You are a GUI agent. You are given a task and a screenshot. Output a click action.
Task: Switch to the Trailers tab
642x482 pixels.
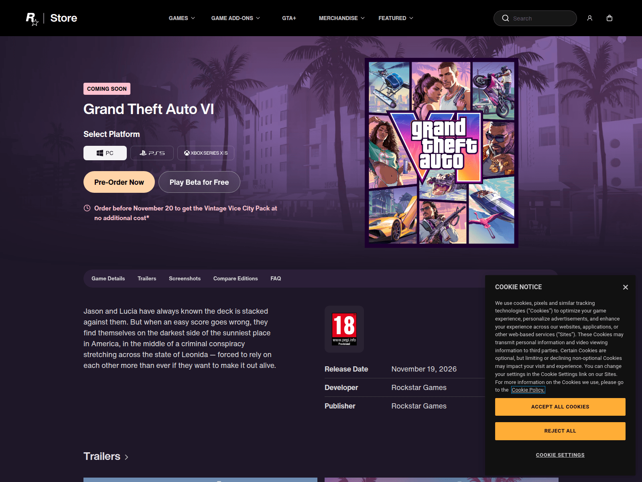point(147,278)
